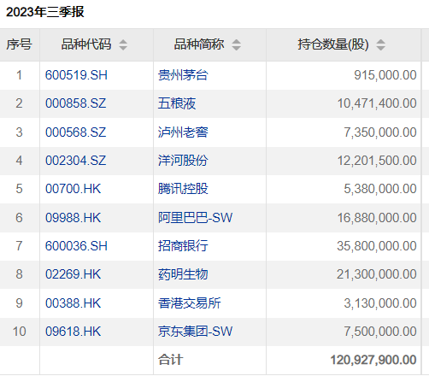The height and width of the screenshot is (382, 429).
Task: Select holding value 5,380,000.00
Action: 380,189
